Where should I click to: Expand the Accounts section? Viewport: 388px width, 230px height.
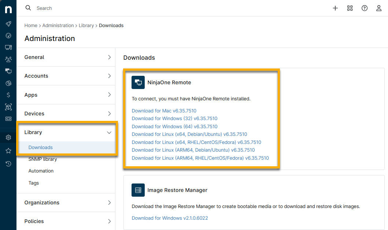point(66,76)
